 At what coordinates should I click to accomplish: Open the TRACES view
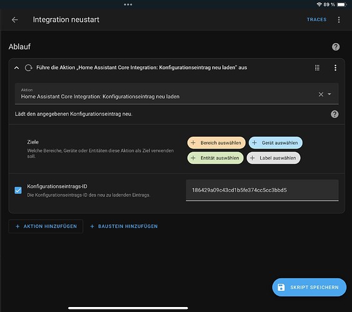tap(316, 19)
